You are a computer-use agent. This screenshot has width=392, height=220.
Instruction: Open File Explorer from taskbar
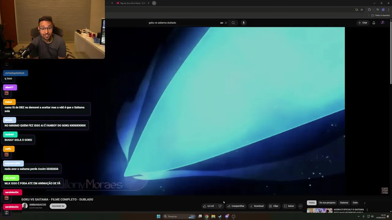tap(213, 216)
